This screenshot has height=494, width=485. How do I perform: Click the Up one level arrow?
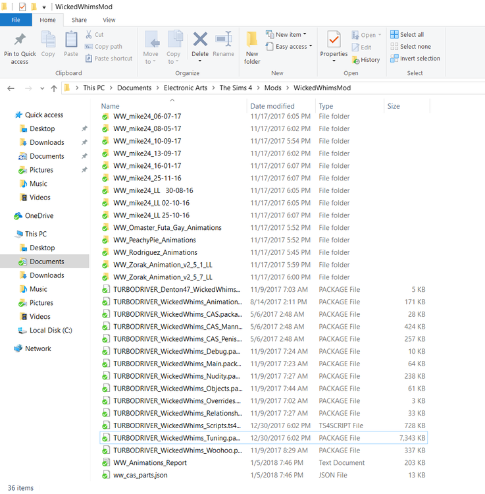(x=54, y=88)
